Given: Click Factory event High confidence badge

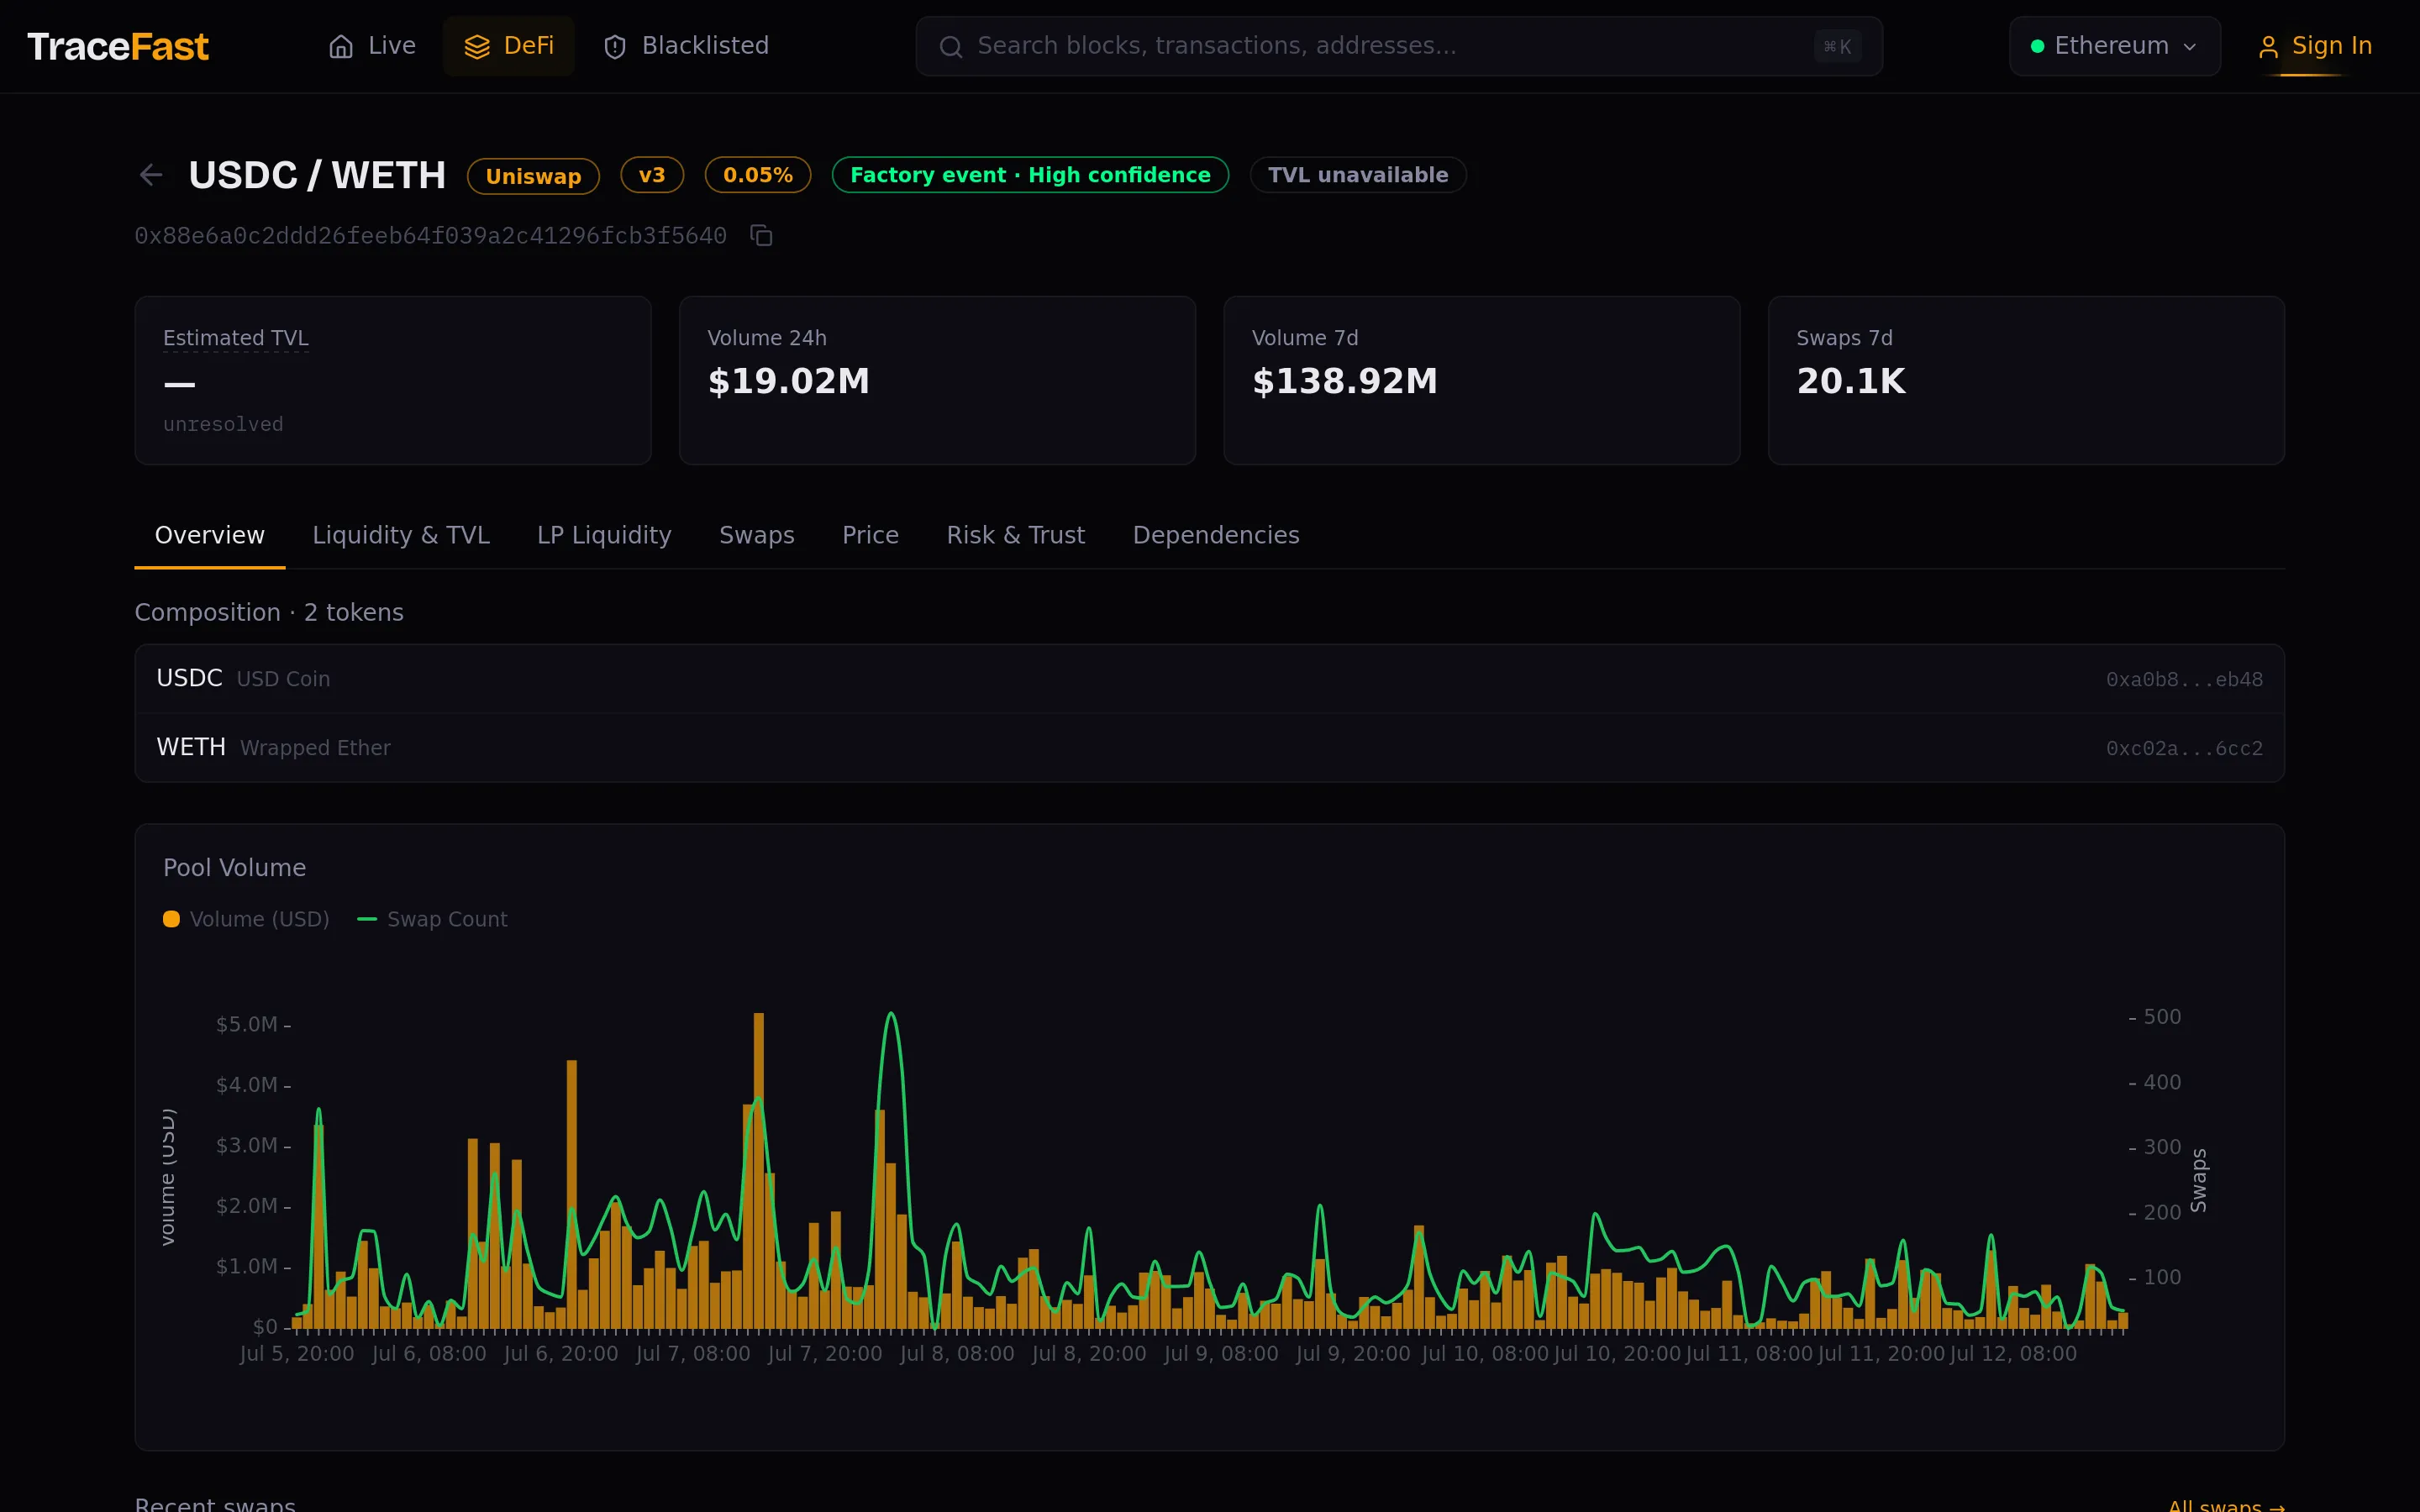Looking at the screenshot, I should [x=1030, y=175].
